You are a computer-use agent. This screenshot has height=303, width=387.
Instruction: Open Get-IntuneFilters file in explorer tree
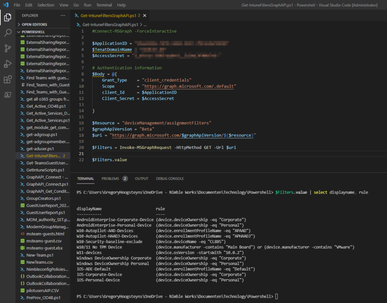pos(43,156)
